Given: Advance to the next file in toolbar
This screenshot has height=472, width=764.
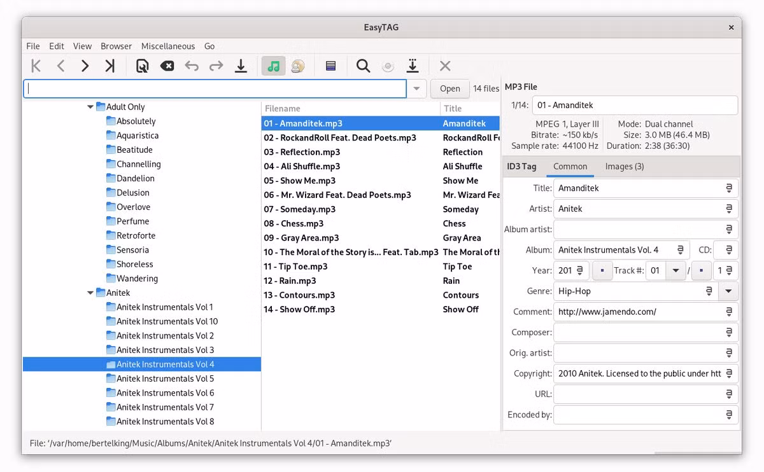Looking at the screenshot, I should click(x=85, y=66).
